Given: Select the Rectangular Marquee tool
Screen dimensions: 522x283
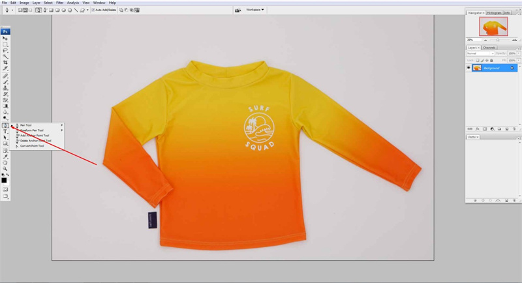Looking at the screenshot, I should [x=5, y=44].
